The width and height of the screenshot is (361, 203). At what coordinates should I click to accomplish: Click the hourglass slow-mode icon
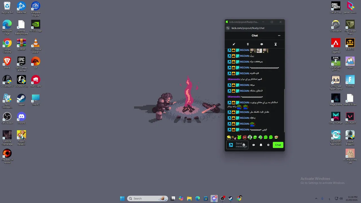276,44
